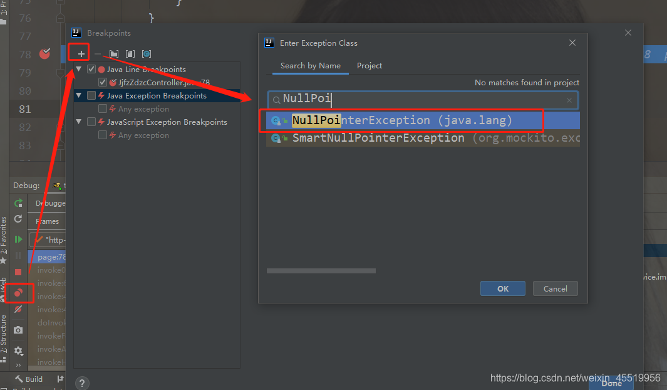The image size is (667, 390).
Task: Close the Breakpoints dialog
Action: 628,33
